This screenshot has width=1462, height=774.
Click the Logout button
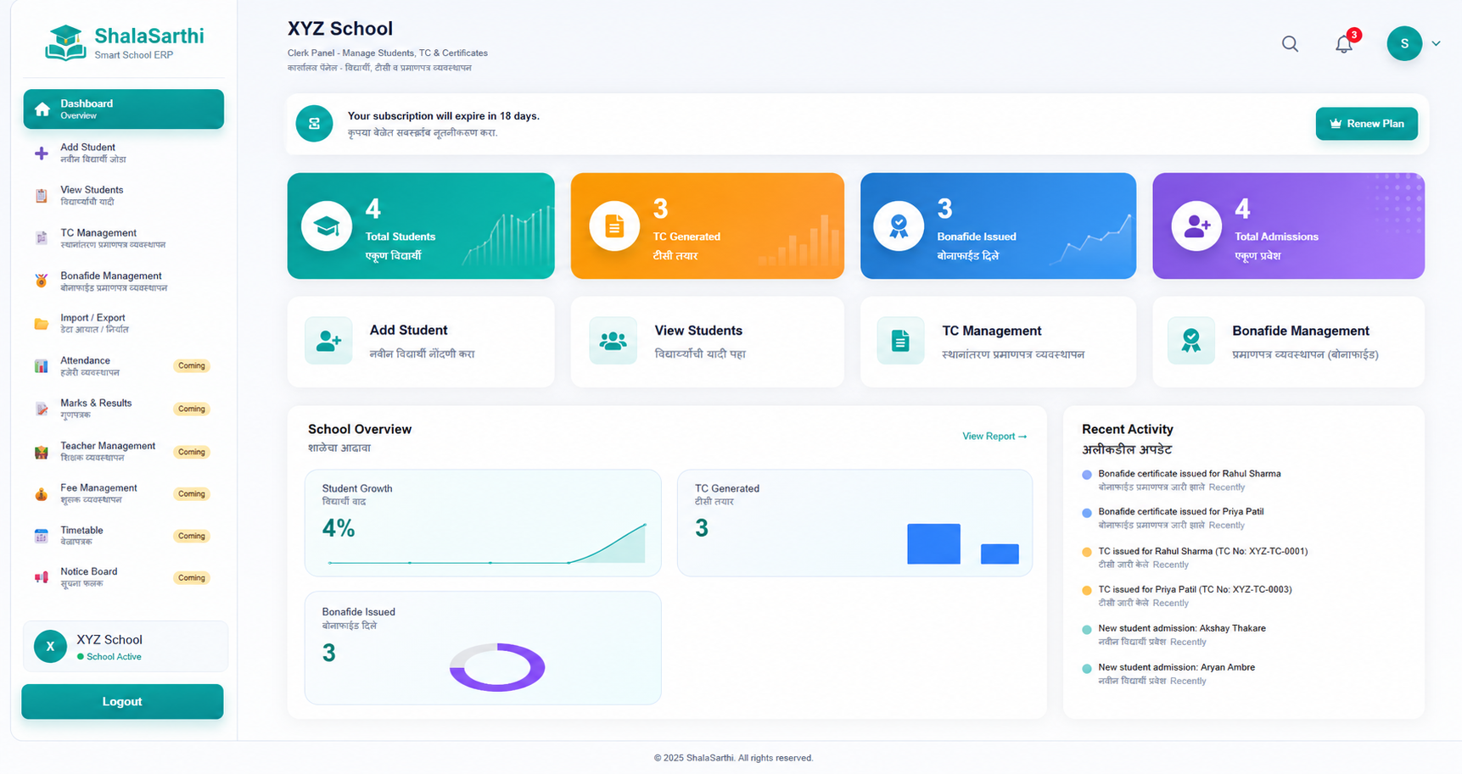pos(122,702)
